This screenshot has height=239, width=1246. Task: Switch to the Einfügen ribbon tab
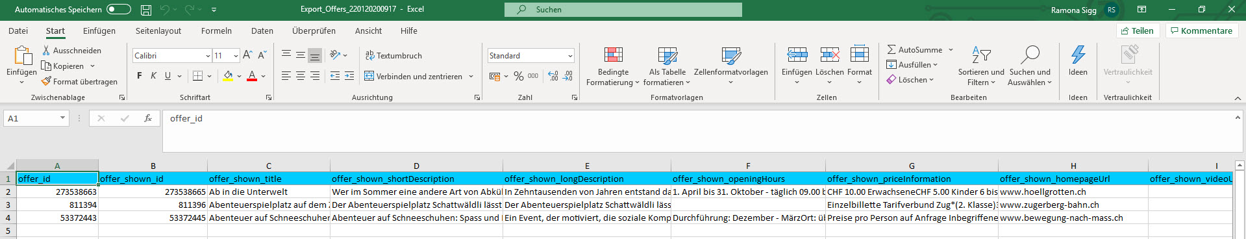coord(99,31)
